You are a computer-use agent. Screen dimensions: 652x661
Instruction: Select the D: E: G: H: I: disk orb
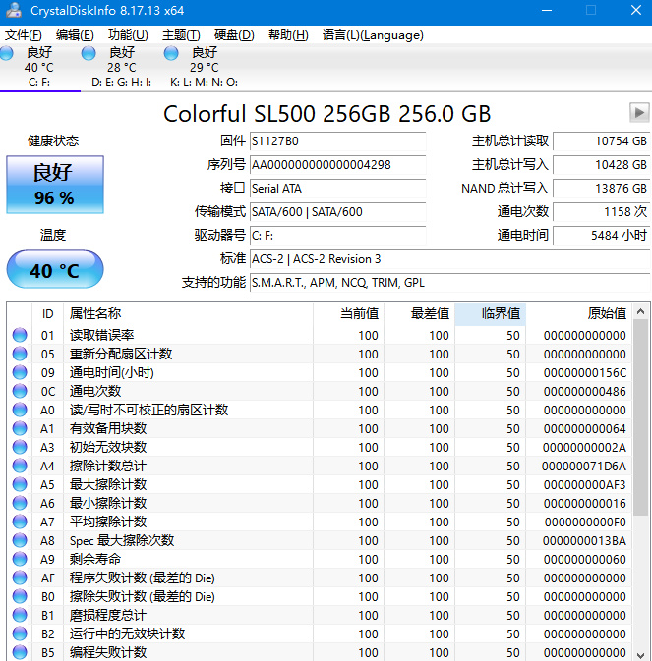pyautogui.click(x=89, y=53)
